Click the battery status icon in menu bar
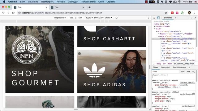This screenshot has height=111, width=198. [x=190, y=2]
